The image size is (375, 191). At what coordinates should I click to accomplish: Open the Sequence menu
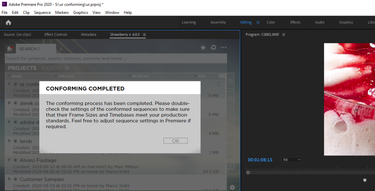(x=42, y=12)
